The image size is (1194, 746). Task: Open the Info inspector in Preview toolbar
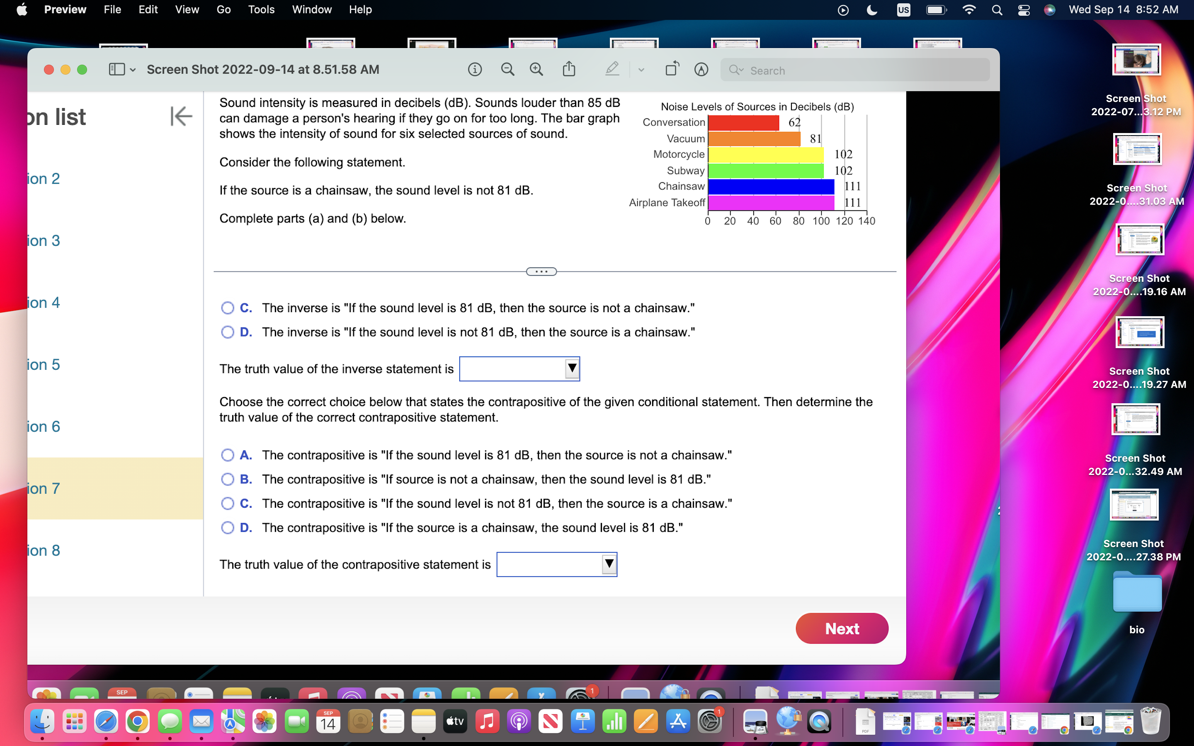click(475, 69)
